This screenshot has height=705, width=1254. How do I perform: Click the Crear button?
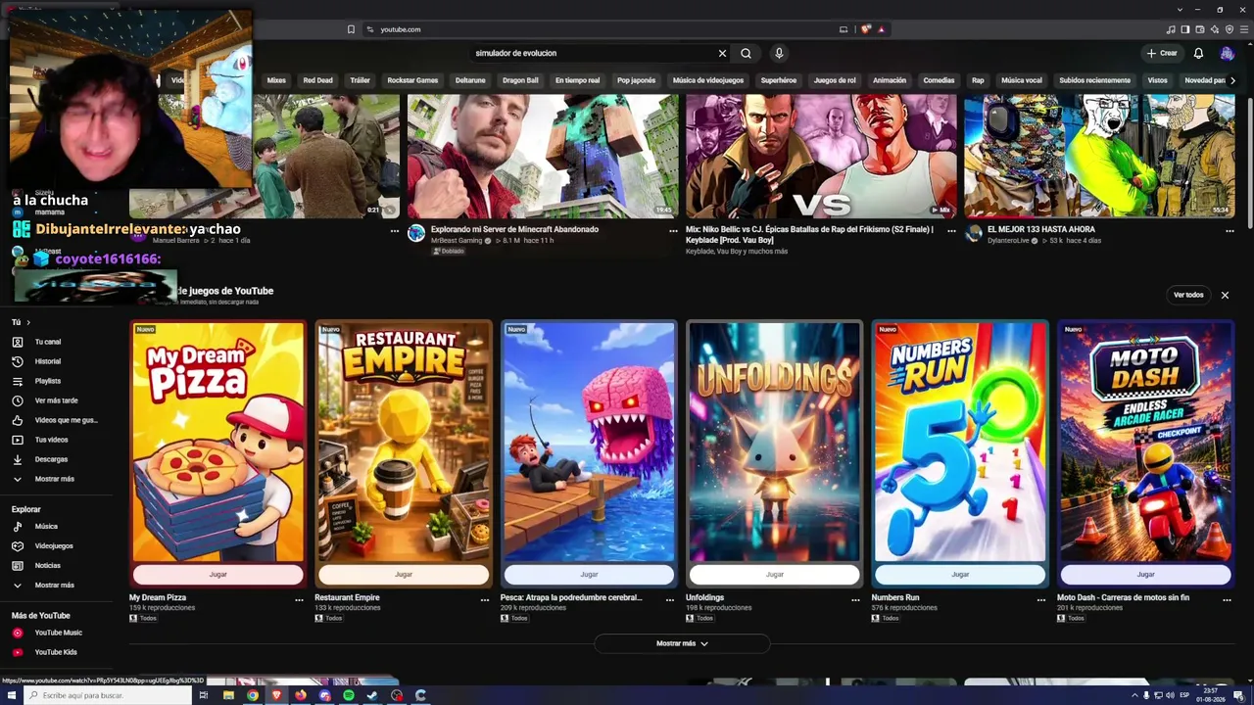click(1162, 53)
